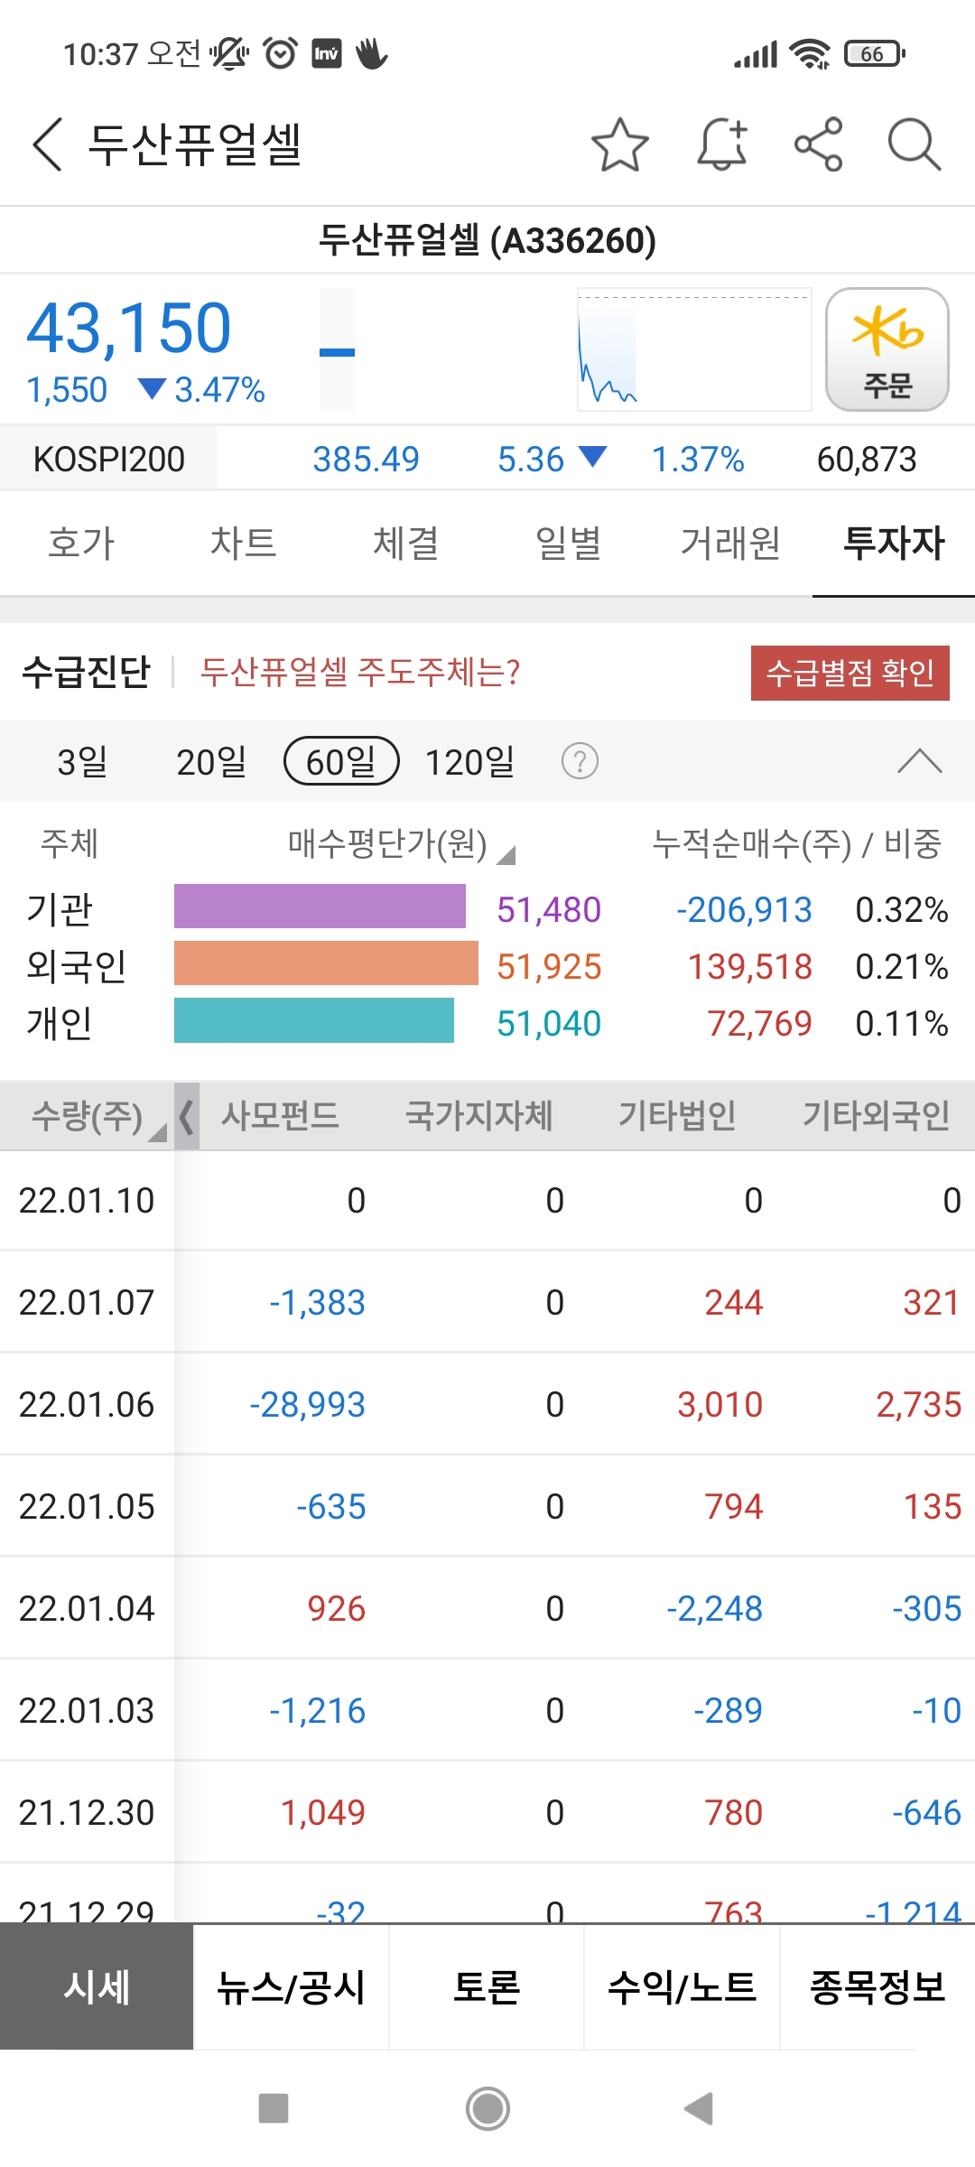Tap the 기관 purple bar
The height and width of the screenshot is (2167, 975).
coord(320,907)
